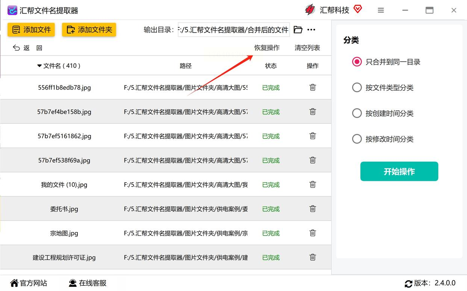Toggle the 文件名 column sort arrow

coord(39,66)
